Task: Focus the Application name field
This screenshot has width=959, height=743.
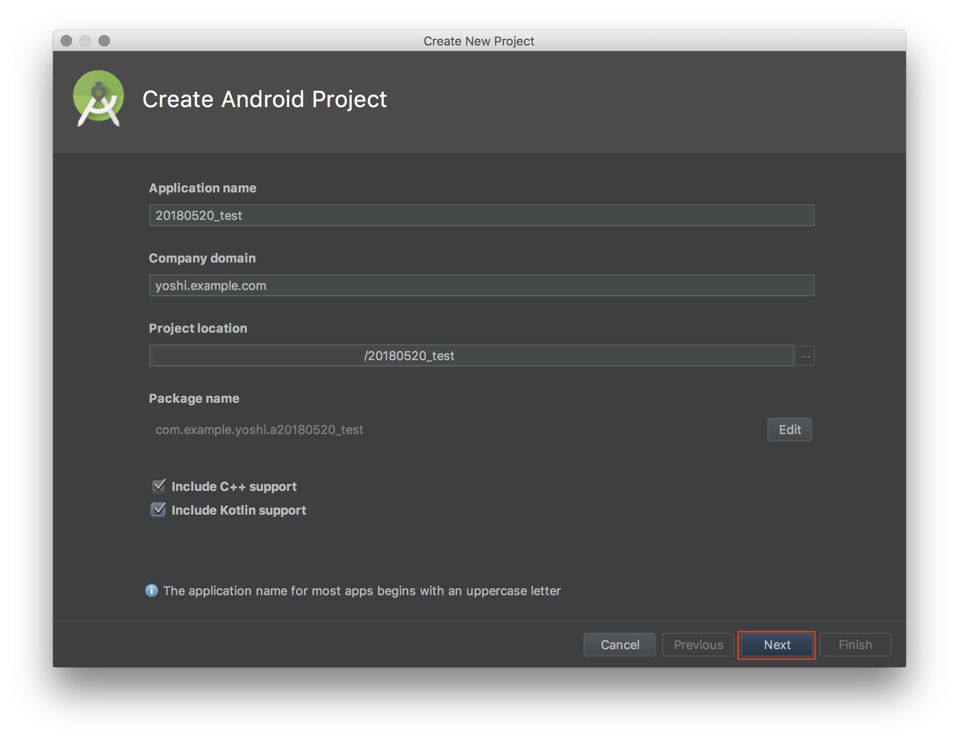Action: click(x=481, y=215)
